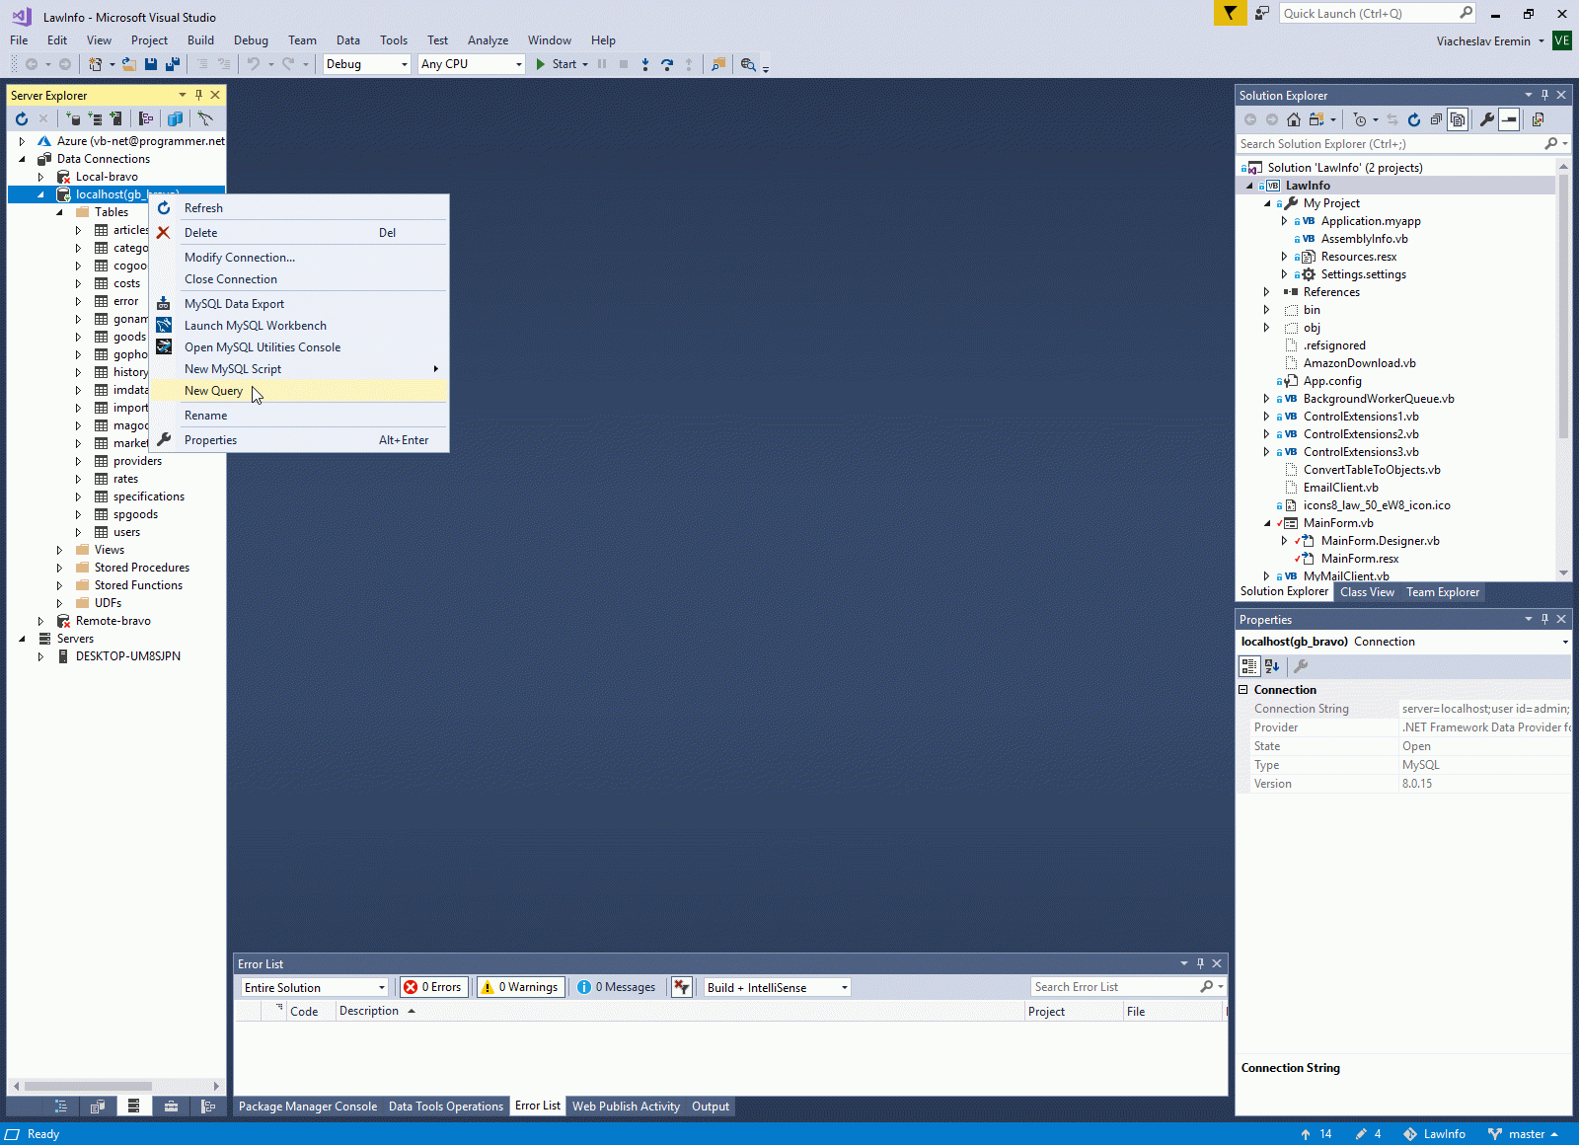Toggle Preview Selected Items in Solution Explorer
The width and height of the screenshot is (1579, 1145).
(1509, 119)
